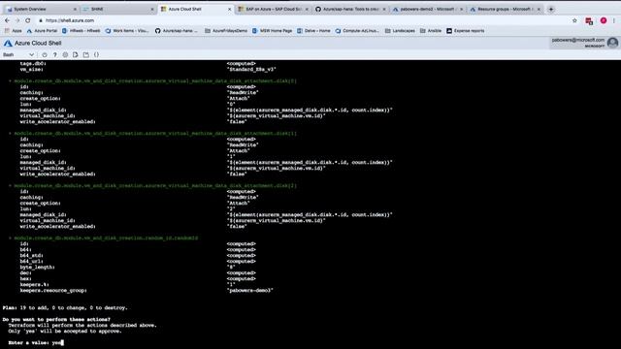Image resolution: width=621 pixels, height=349 pixels.
Task: Open the Azure/sap-hana bookmark
Action: click(x=177, y=31)
